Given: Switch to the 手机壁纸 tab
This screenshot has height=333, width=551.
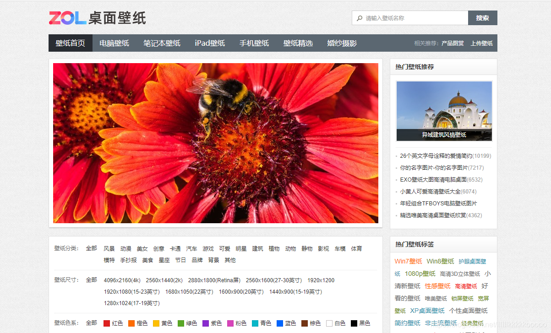Looking at the screenshot, I should pyautogui.click(x=254, y=43).
